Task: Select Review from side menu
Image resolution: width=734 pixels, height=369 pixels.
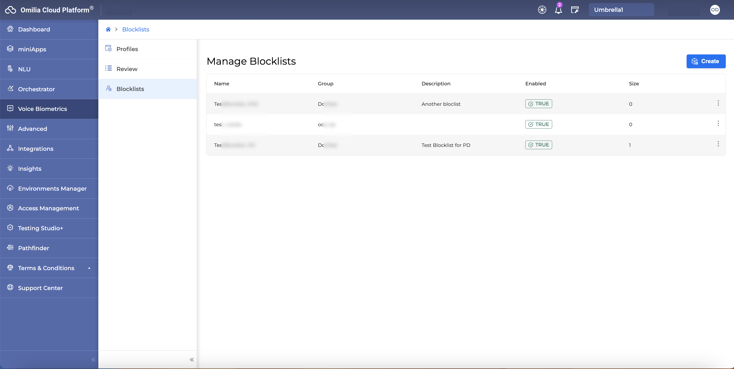Action: point(127,69)
